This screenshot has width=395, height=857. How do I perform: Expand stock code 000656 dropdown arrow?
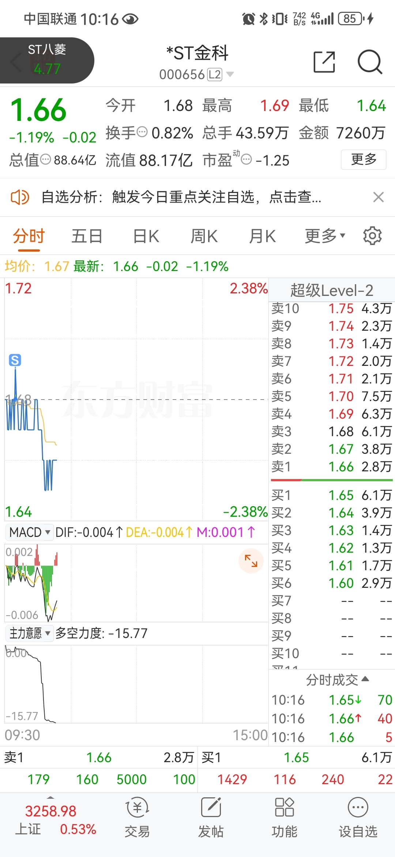pyautogui.click(x=230, y=75)
